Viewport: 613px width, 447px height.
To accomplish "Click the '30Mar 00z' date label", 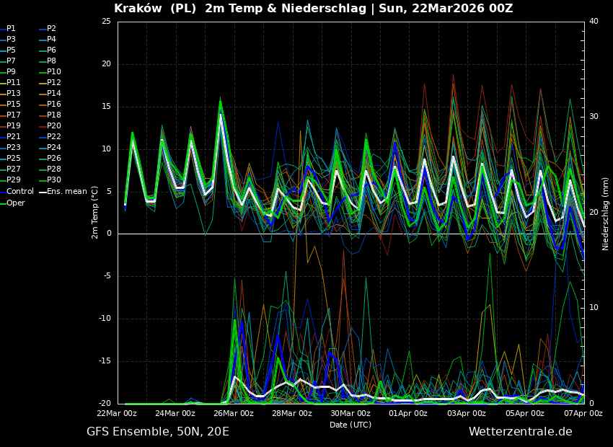I will (350, 413).
